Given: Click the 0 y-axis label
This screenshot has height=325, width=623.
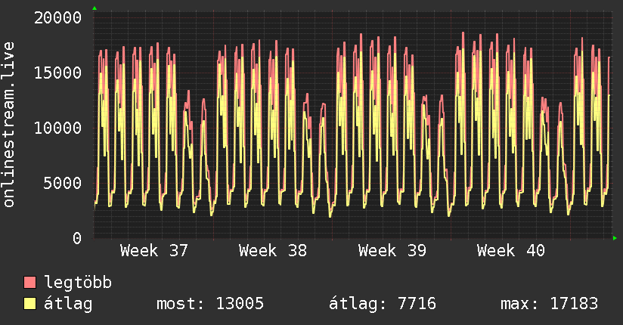Looking at the screenshot, I should point(77,238).
